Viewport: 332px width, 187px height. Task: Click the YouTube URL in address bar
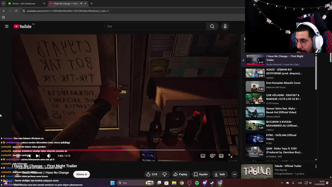point(68,11)
